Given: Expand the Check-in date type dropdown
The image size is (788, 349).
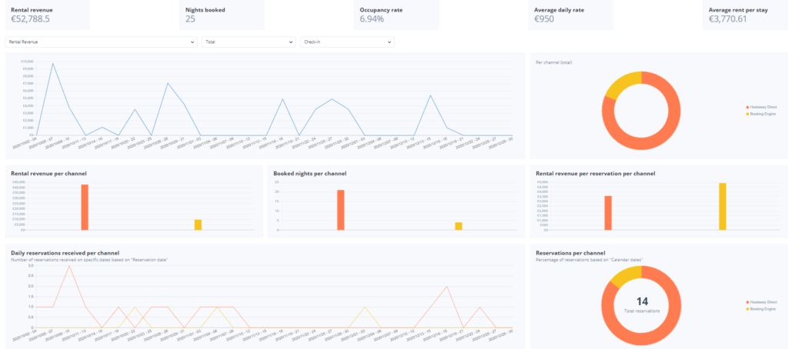Looking at the screenshot, I should coord(347,42).
